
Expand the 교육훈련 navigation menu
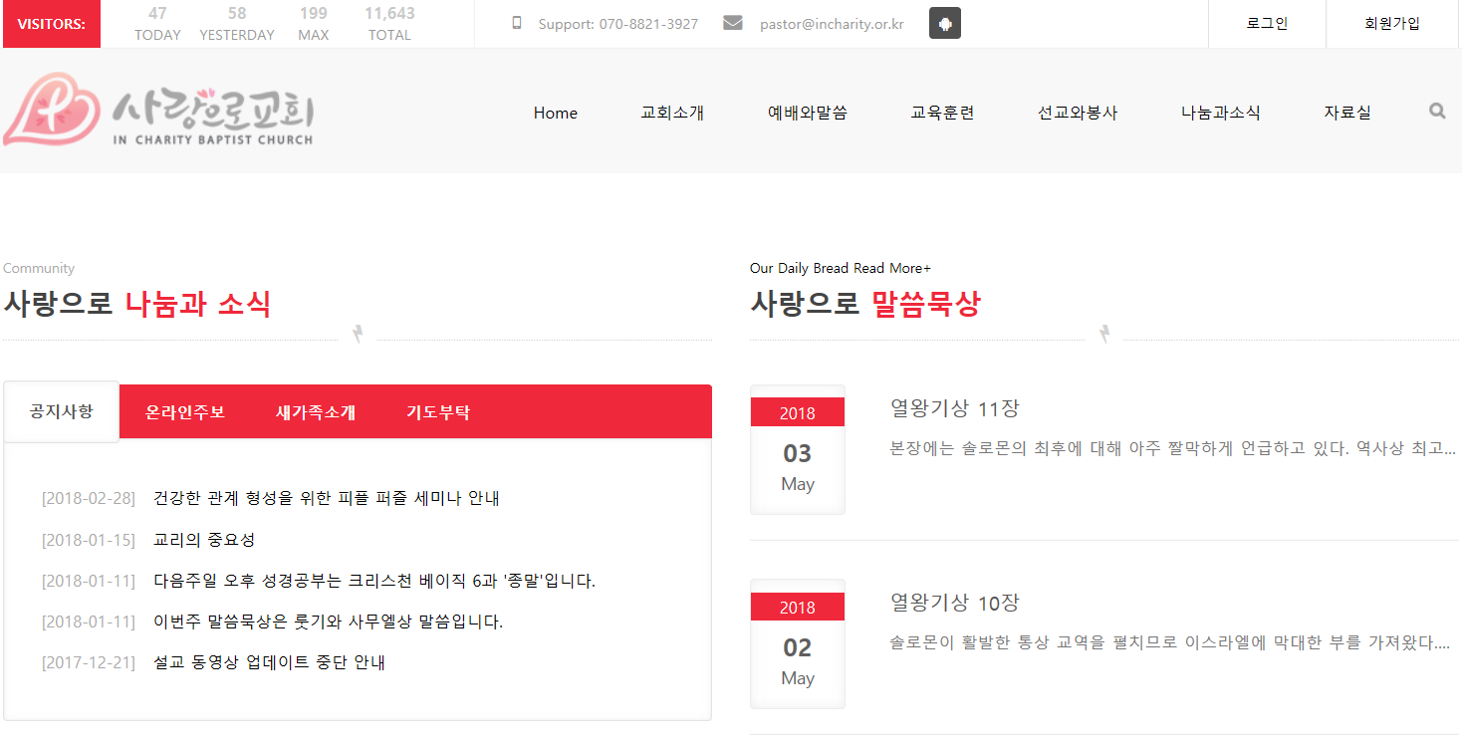click(x=942, y=113)
